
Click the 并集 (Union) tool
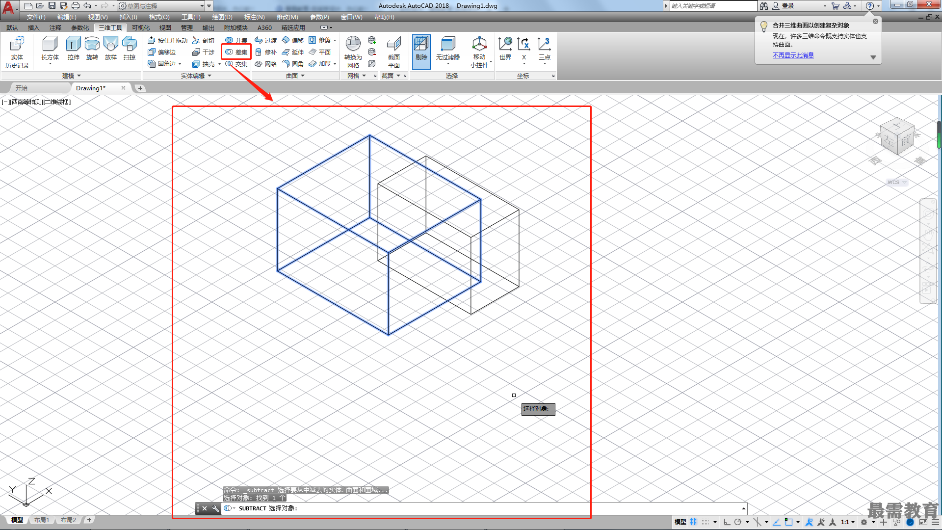(236, 40)
